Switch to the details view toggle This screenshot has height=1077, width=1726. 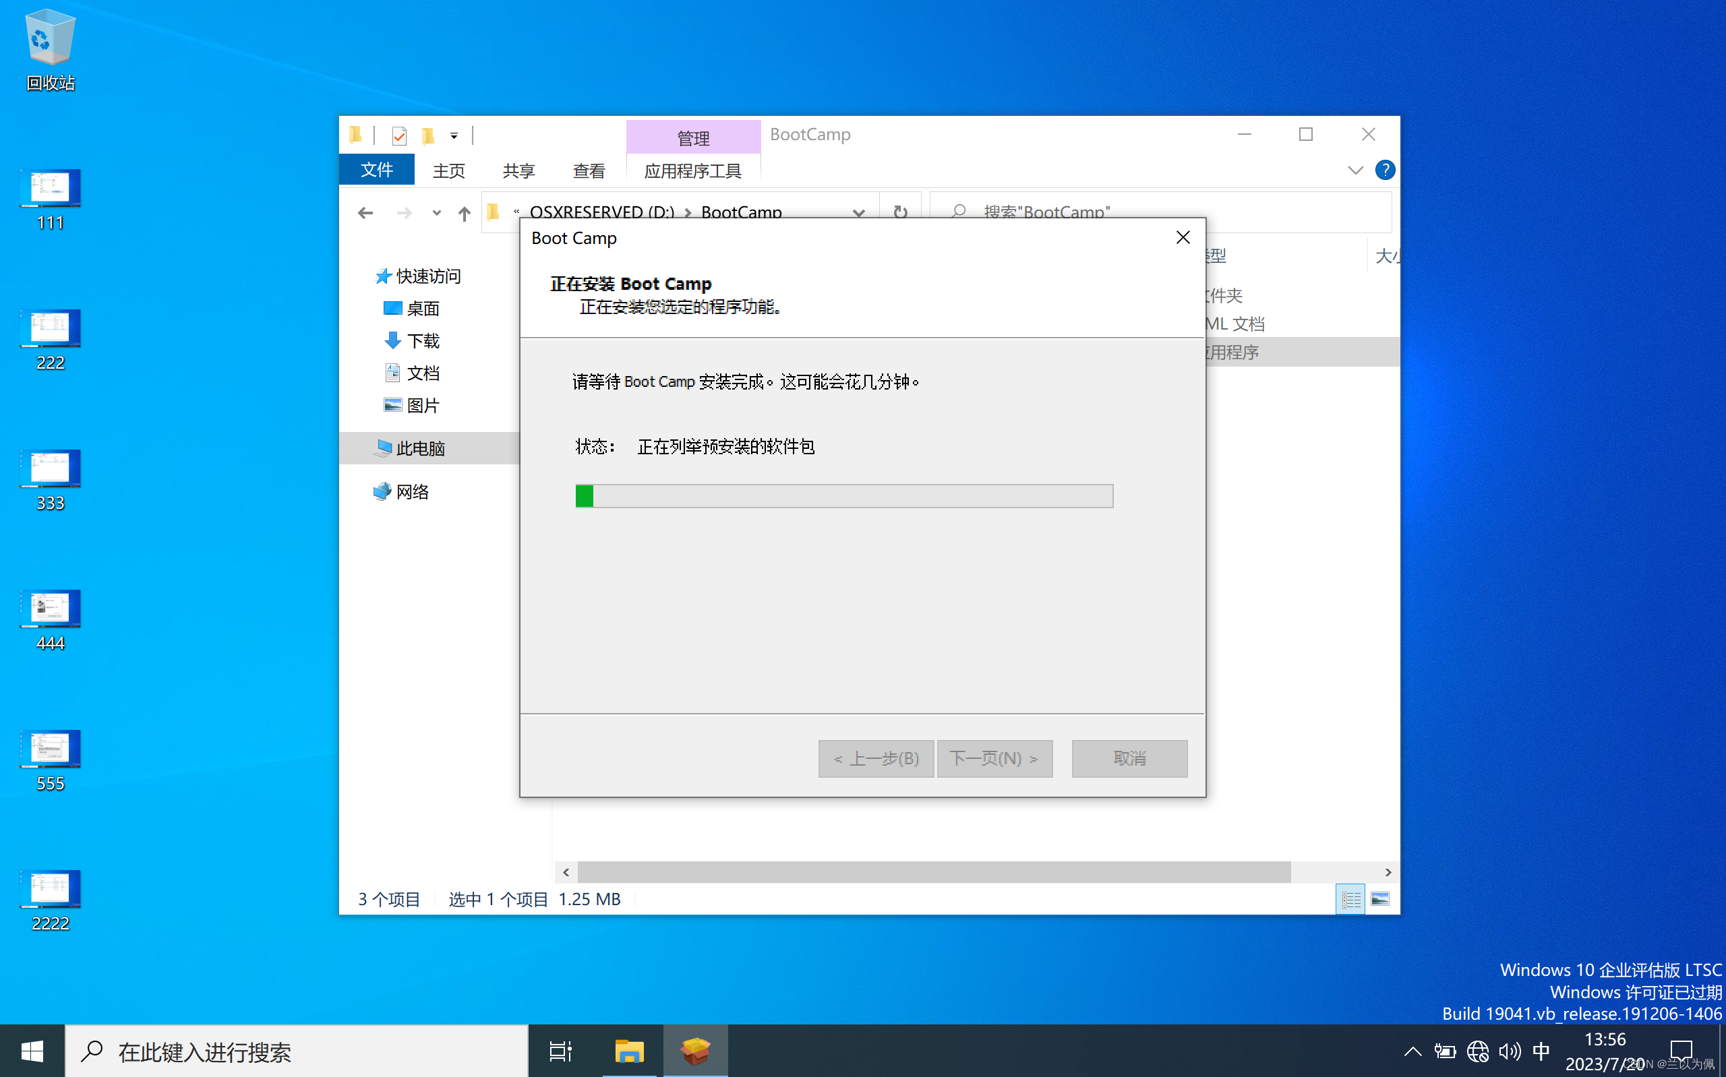(x=1350, y=900)
